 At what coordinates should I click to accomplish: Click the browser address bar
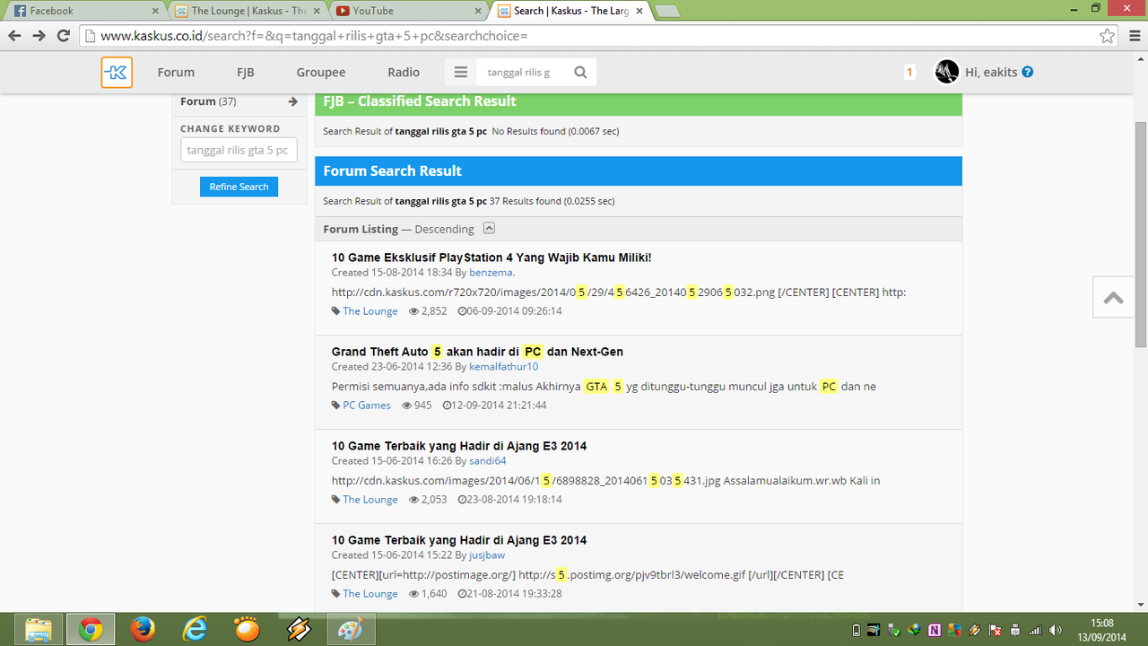pyautogui.click(x=587, y=36)
